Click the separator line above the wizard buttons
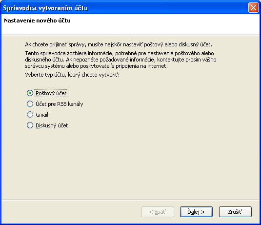261x225 pixels. click(x=131, y=200)
